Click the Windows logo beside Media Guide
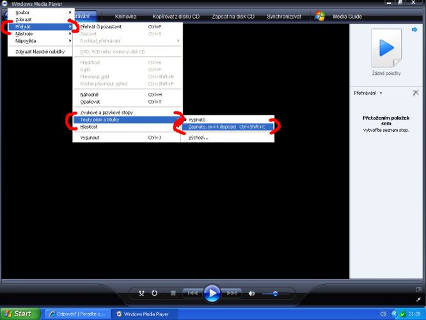Image resolution: width=426 pixels, height=320 pixels. pos(320,16)
